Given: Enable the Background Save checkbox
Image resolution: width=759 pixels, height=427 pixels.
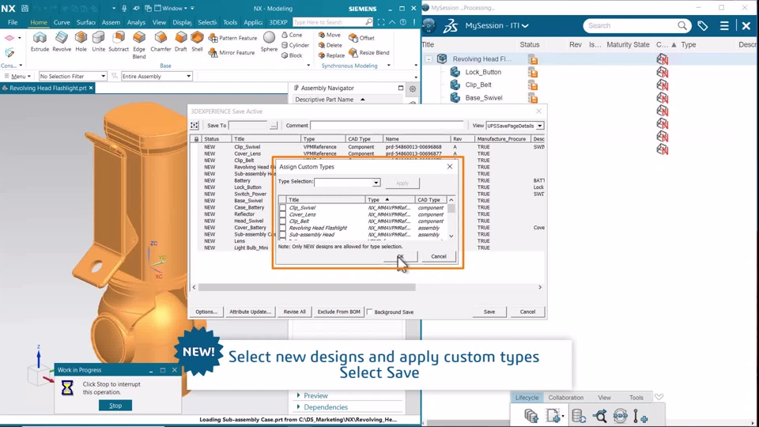Looking at the screenshot, I should (x=370, y=312).
